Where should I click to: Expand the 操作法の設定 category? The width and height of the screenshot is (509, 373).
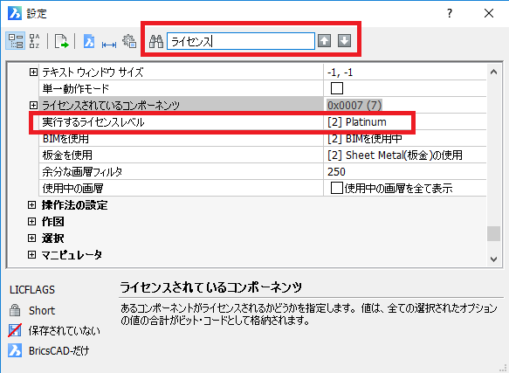31,204
